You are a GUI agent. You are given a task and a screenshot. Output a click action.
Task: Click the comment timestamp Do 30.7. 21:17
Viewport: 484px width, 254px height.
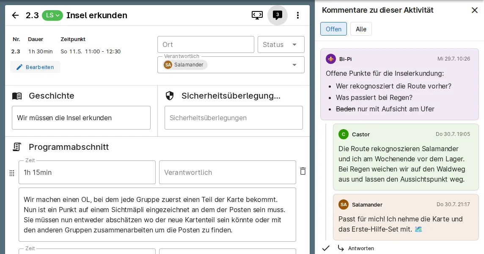pos(453,204)
